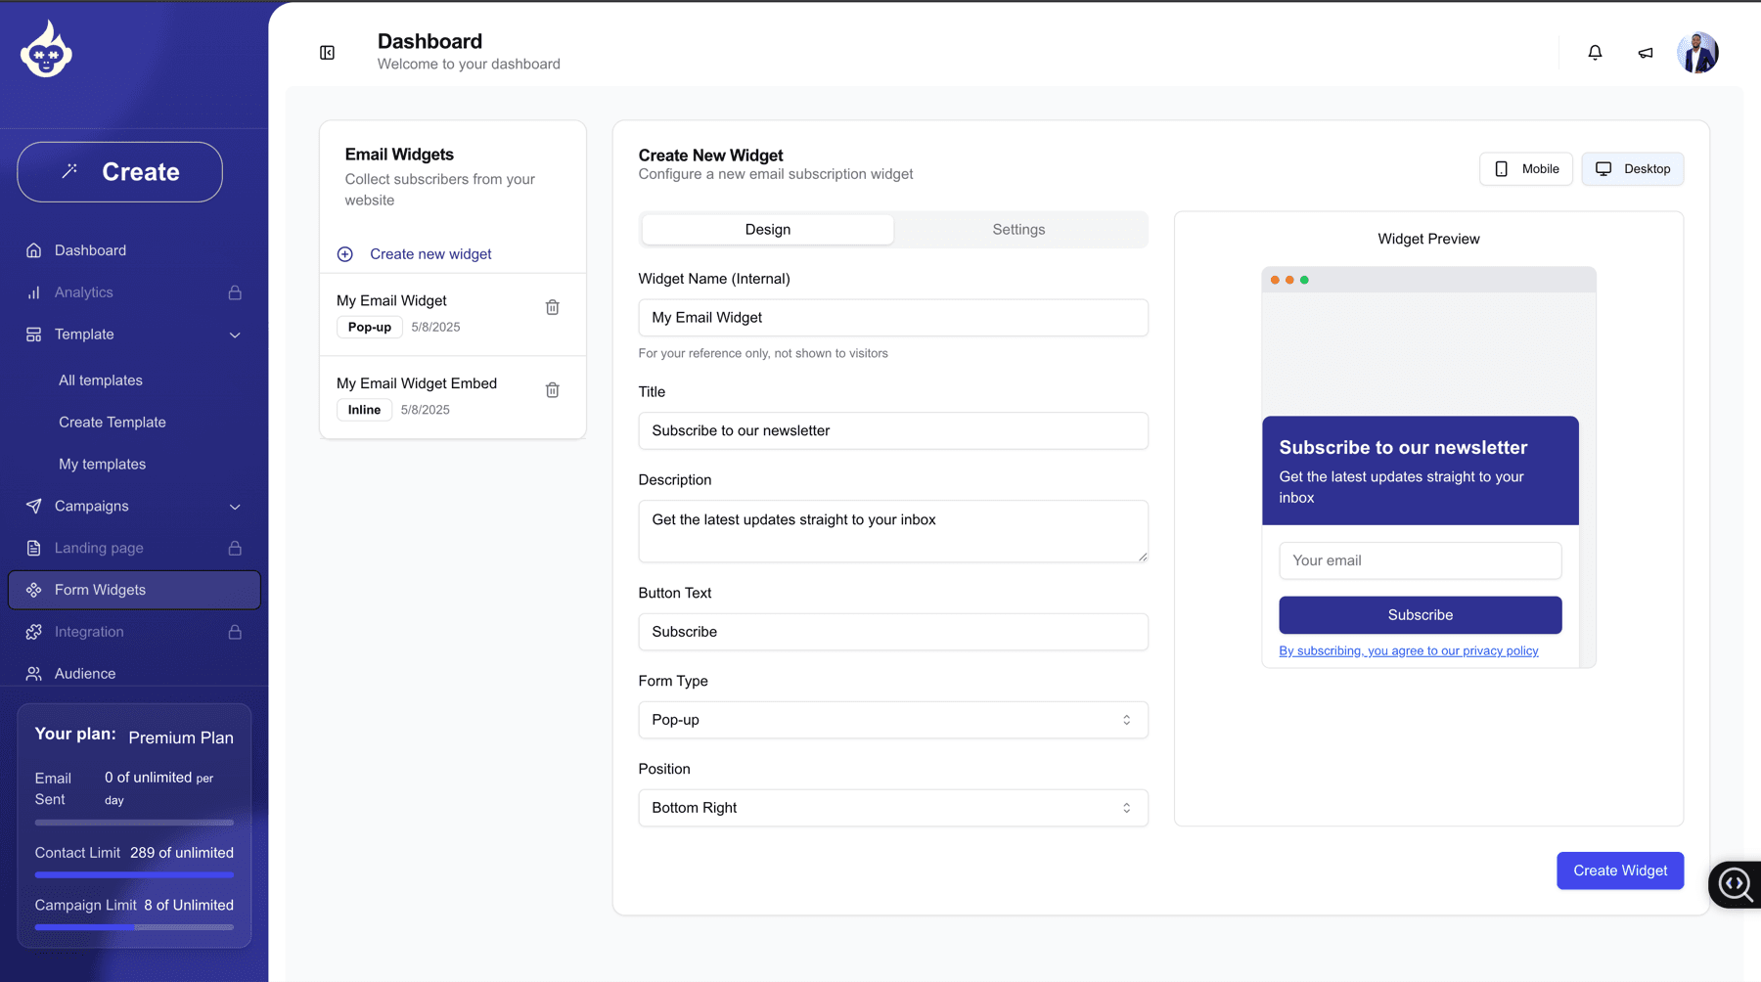The width and height of the screenshot is (1761, 982).
Task: Click the Landing page lock icon
Action: coord(235,548)
